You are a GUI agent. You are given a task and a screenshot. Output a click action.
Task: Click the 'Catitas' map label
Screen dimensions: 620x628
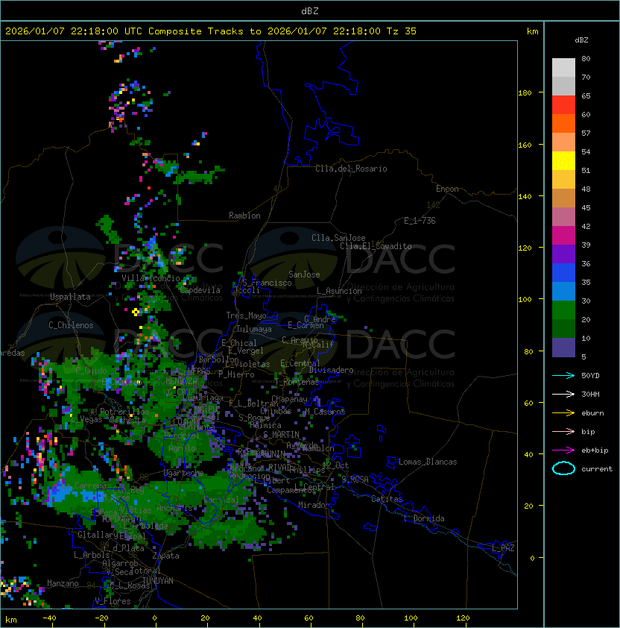(x=387, y=499)
